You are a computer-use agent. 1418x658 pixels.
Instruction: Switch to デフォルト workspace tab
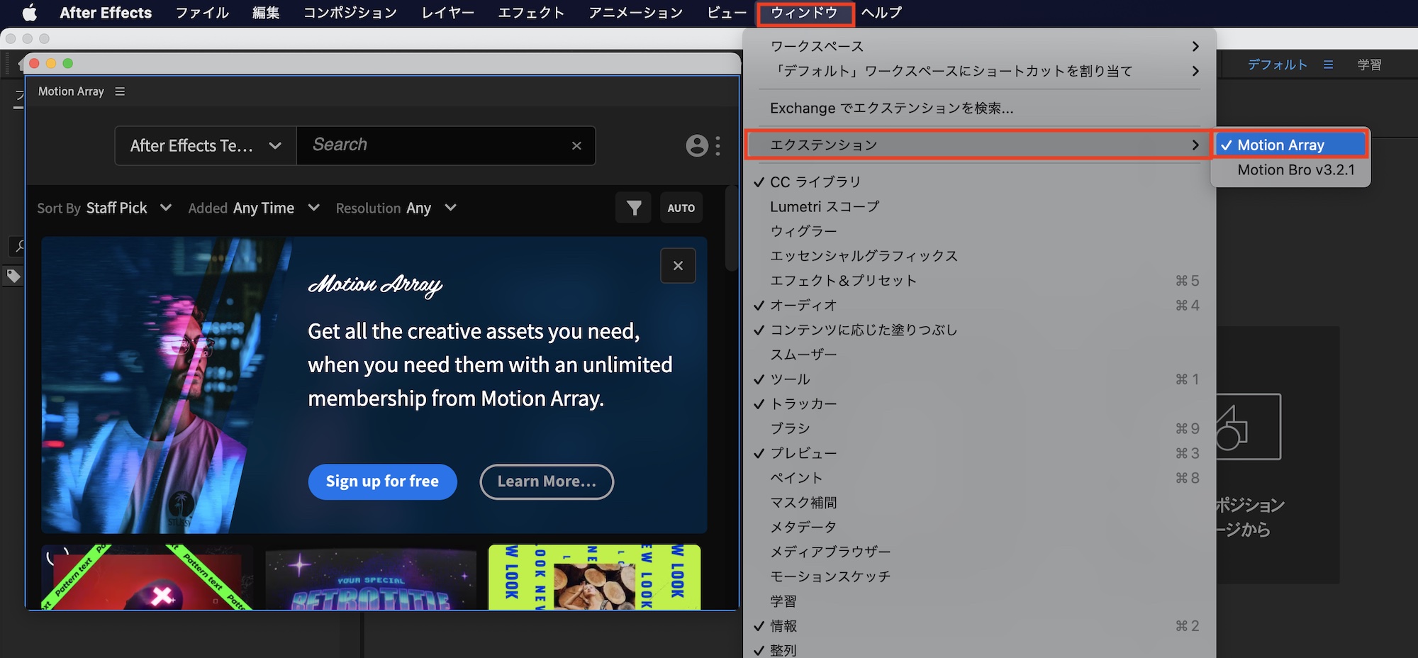point(1277,65)
